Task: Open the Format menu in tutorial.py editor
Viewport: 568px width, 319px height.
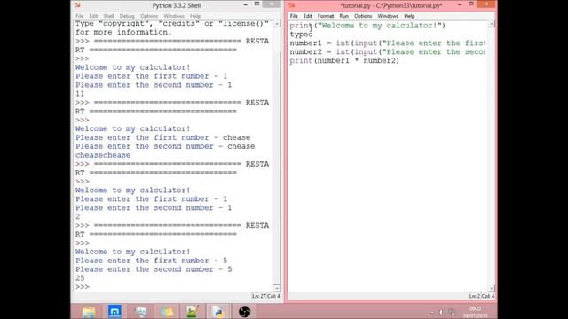Action: pyautogui.click(x=326, y=16)
